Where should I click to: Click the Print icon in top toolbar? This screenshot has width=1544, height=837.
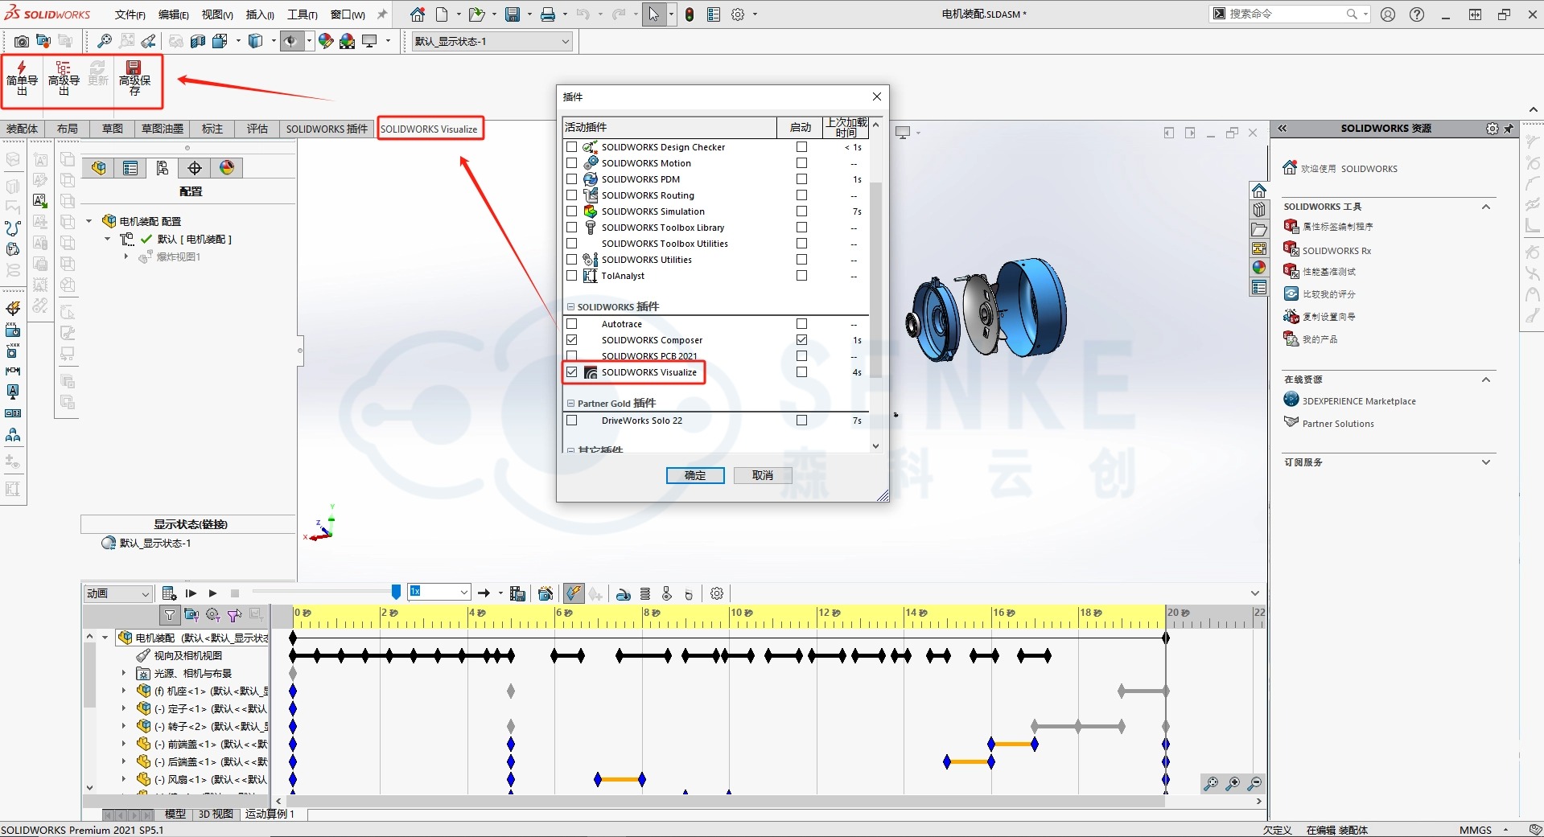pyautogui.click(x=548, y=14)
